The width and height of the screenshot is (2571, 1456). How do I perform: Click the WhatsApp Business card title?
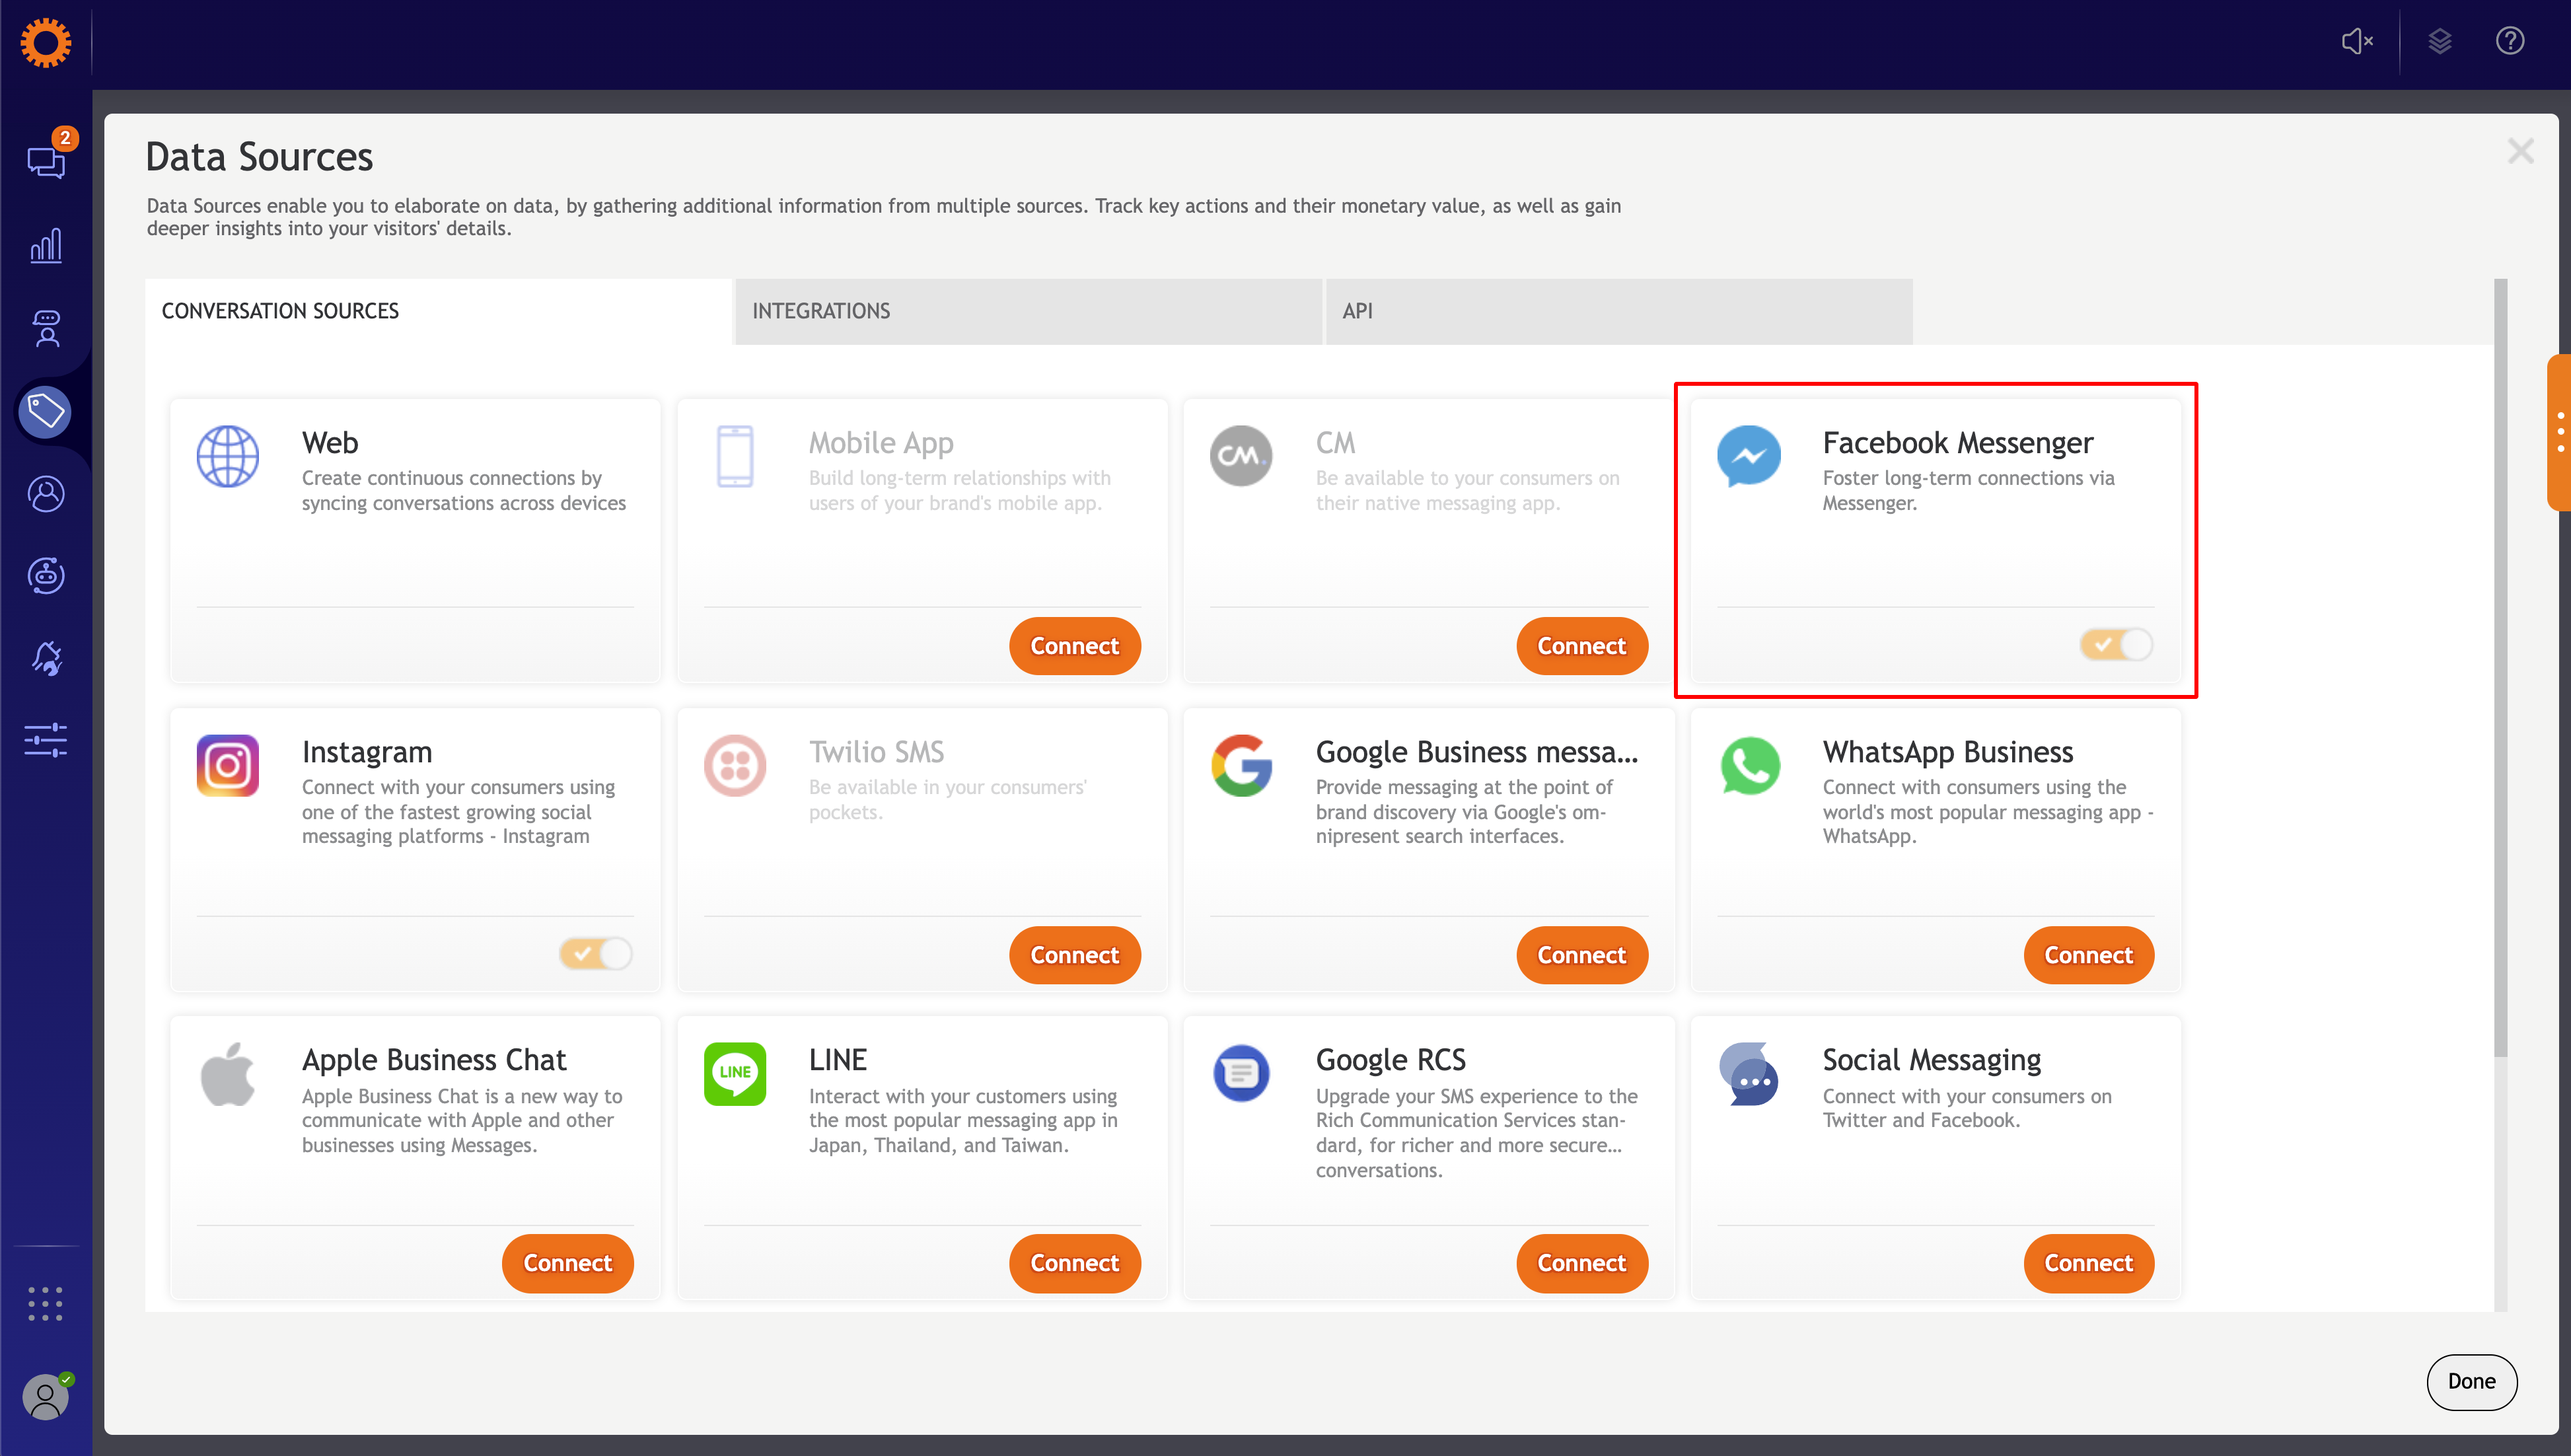pos(1947,751)
